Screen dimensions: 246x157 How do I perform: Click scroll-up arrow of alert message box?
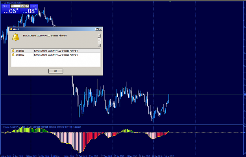99,36
